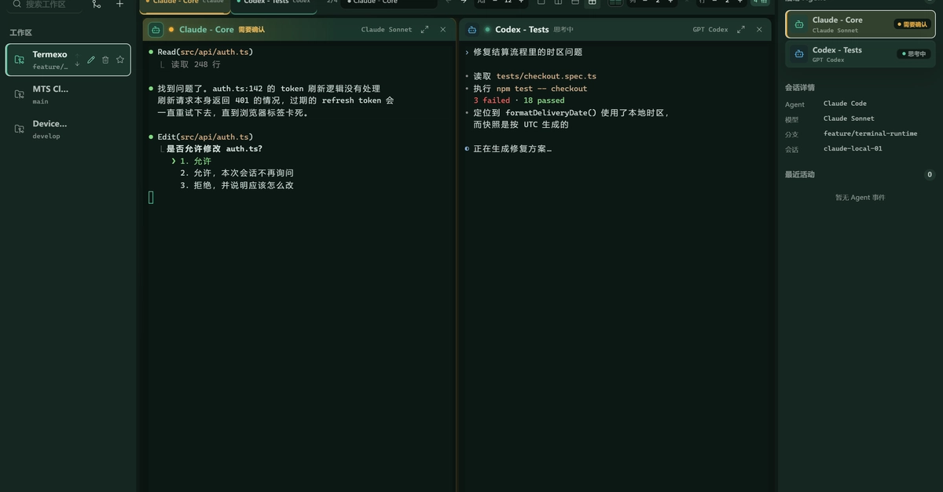This screenshot has width=943, height=492.
Task: Click the session value claude-local-01
Action: [853, 148]
